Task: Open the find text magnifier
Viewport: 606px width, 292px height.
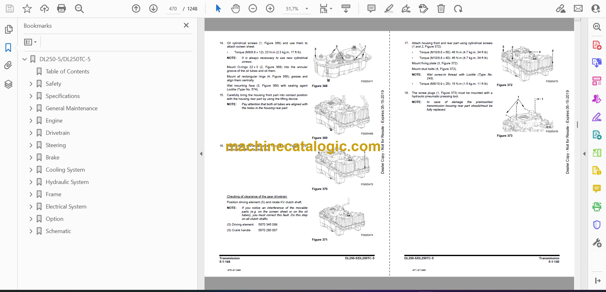Action: click(79, 9)
